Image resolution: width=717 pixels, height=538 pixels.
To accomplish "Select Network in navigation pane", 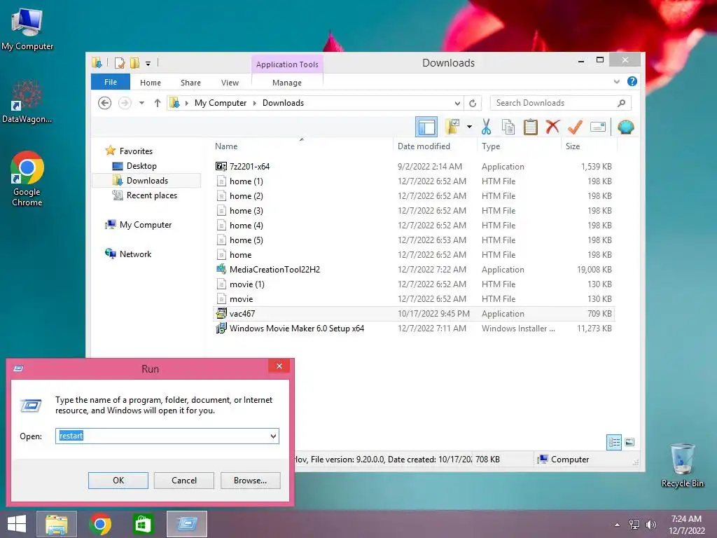I will [x=135, y=254].
